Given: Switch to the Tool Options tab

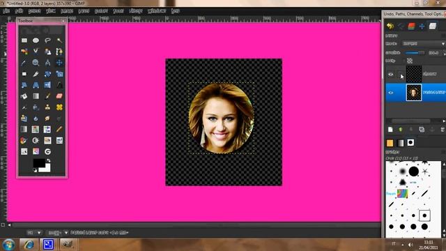Looking at the screenshot, I should click(x=422, y=26).
